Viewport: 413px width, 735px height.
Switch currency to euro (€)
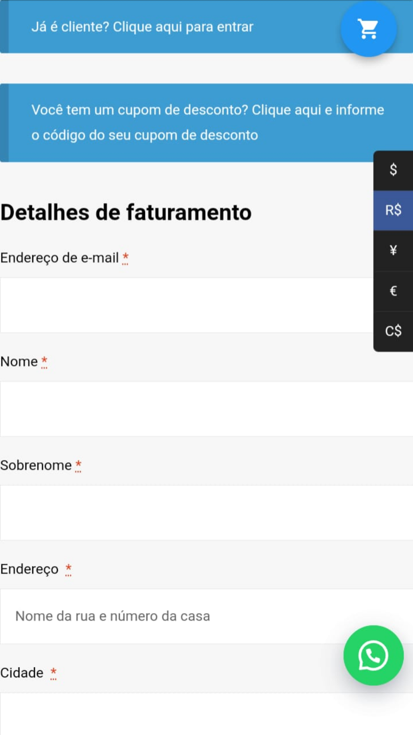click(393, 291)
